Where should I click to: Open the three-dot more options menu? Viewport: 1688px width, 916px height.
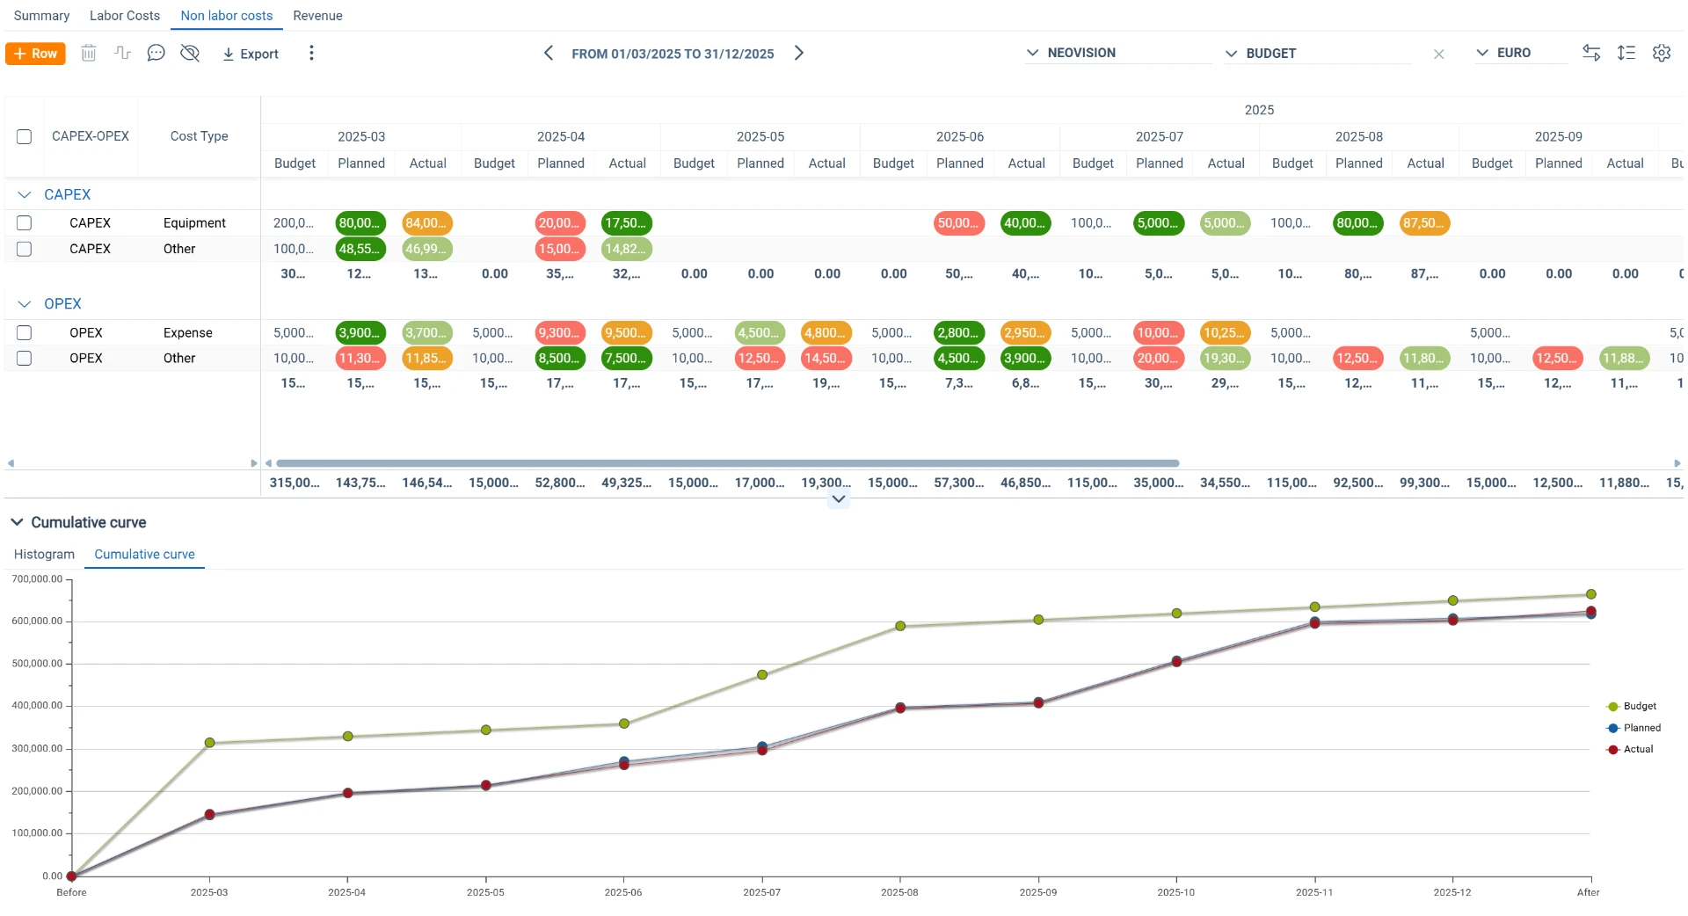(x=311, y=54)
